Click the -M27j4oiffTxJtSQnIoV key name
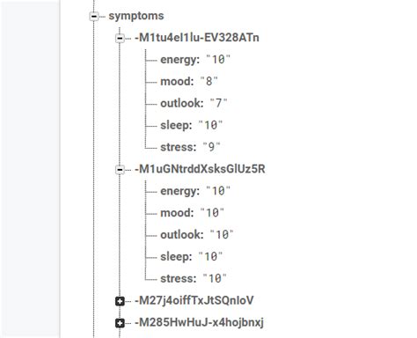Image resolution: width=417 pixels, height=338 pixels. click(194, 300)
